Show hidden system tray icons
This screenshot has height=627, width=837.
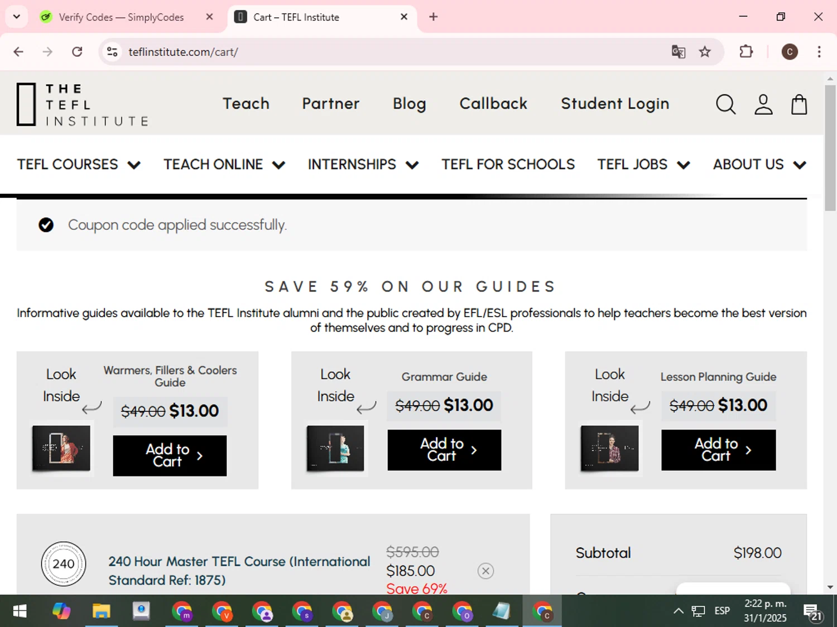[678, 611]
